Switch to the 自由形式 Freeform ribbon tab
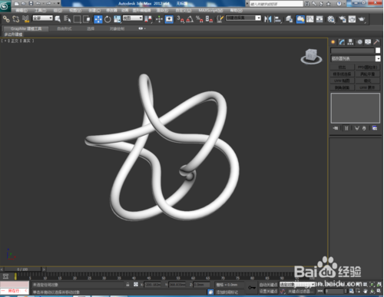Screen dimensions: 384x297 click(x=65, y=28)
